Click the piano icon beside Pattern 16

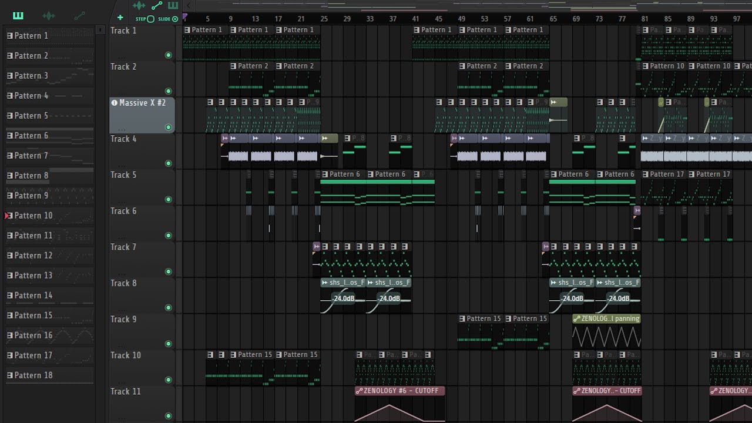tap(9, 335)
